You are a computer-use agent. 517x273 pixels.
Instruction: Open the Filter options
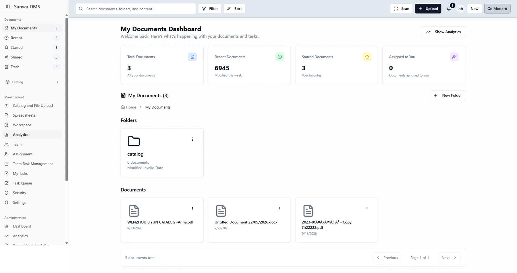(210, 9)
